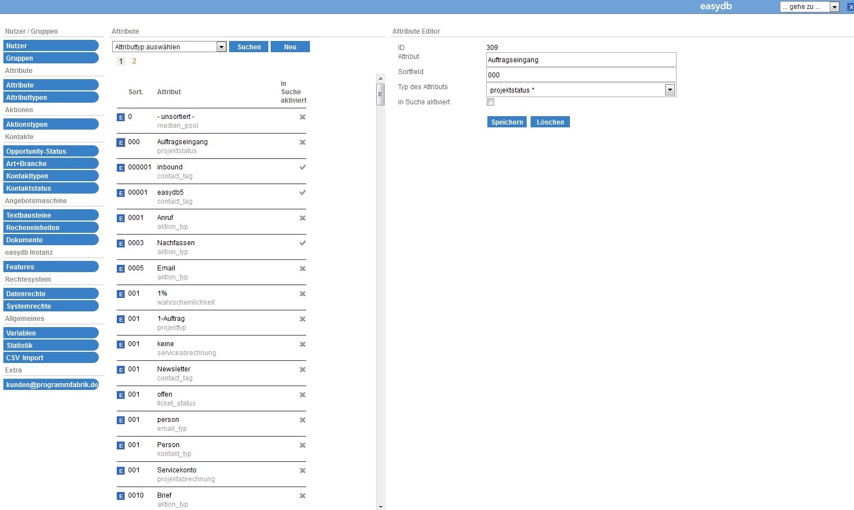The height and width of the screenshot is (510, 854).
Task: Open Systemrechte sidebar entry
Action: (51, 306)
